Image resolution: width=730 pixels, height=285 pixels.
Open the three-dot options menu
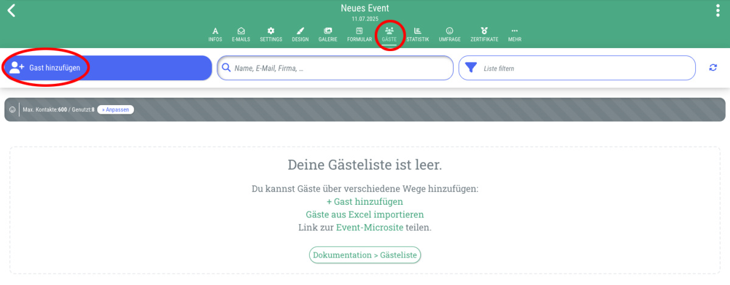coord(718,10)
